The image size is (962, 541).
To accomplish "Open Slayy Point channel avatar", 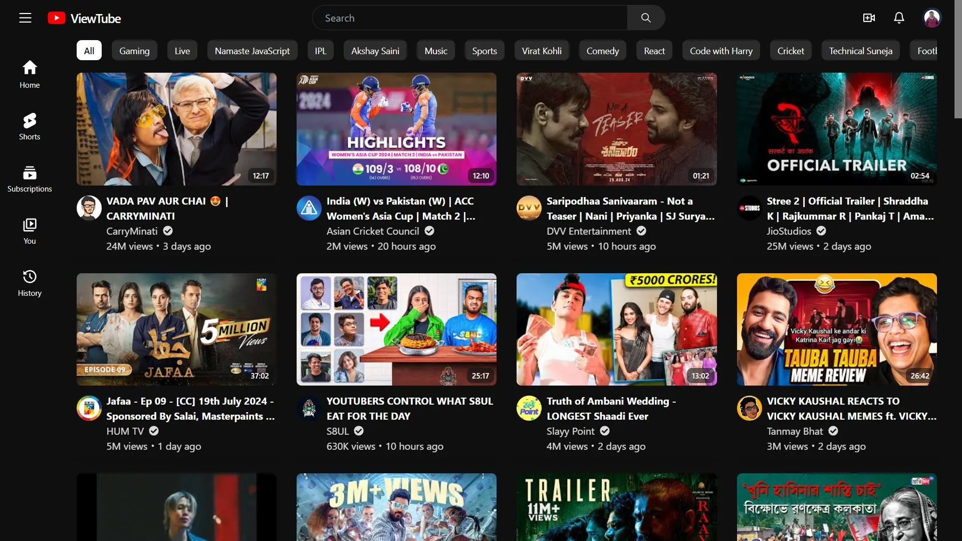I will point(529,408).
